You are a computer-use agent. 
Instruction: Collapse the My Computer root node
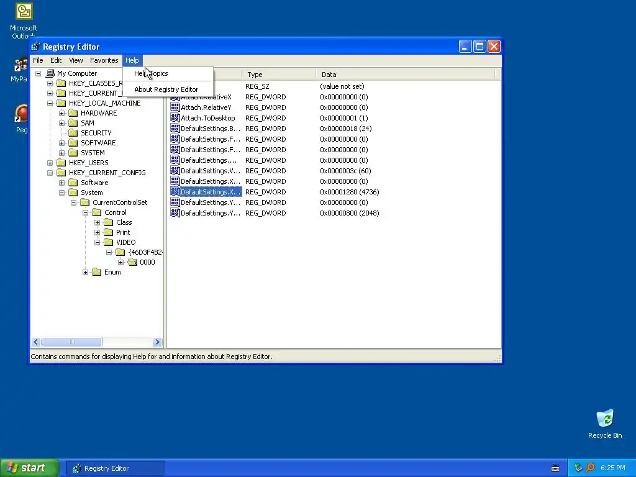click(38, 73)
